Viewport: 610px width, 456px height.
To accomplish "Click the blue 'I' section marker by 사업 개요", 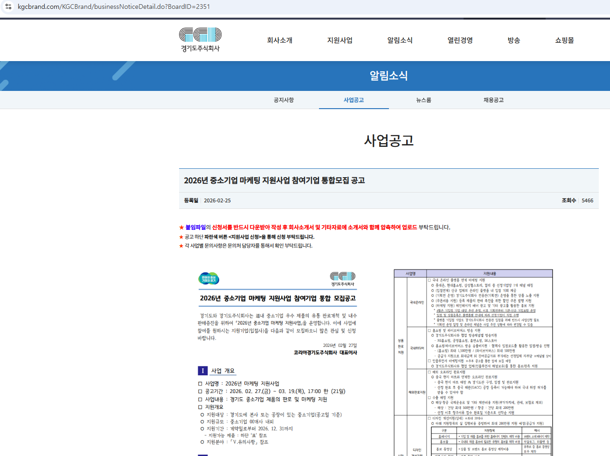I will click(x=202, y=371).
